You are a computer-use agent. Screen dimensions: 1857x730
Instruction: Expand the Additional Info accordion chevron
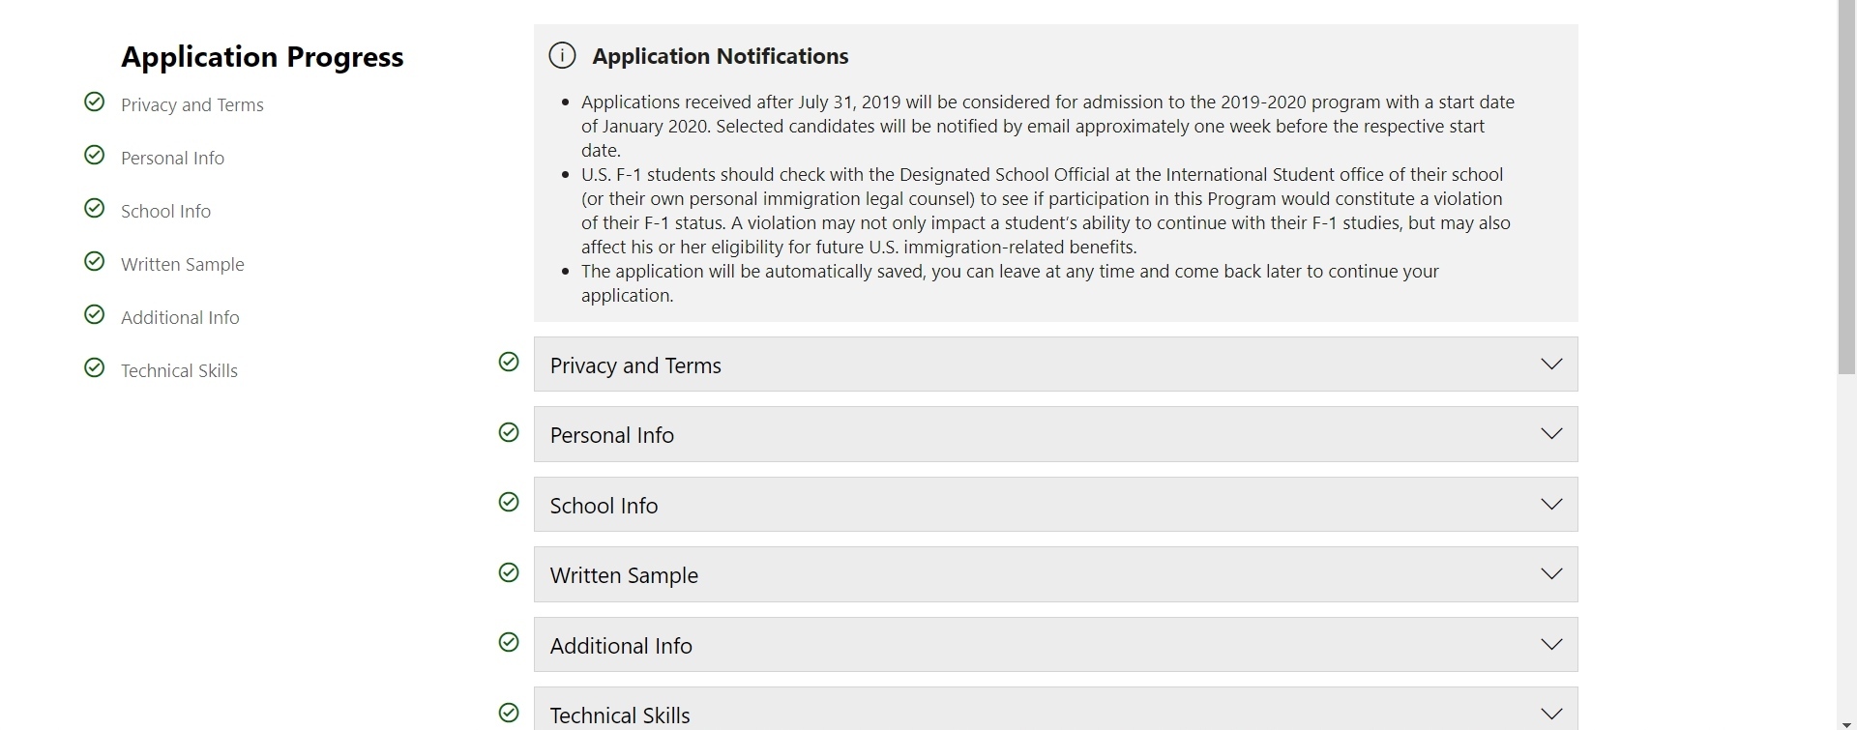click(x=1551, y=645)
